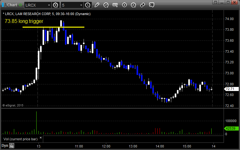This screenshot has height=150, width=240.
Task: Toggle the lock icon beside Dyn
Action: click(x=12, y=146)
